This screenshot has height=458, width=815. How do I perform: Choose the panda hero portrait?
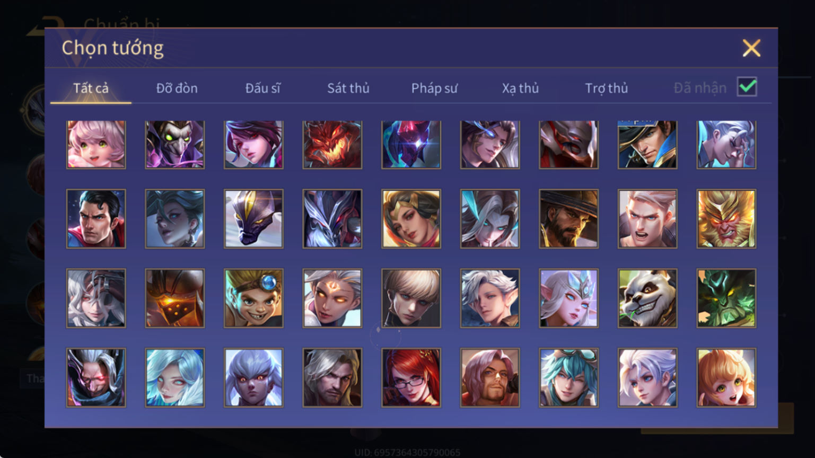coord(647,298)
